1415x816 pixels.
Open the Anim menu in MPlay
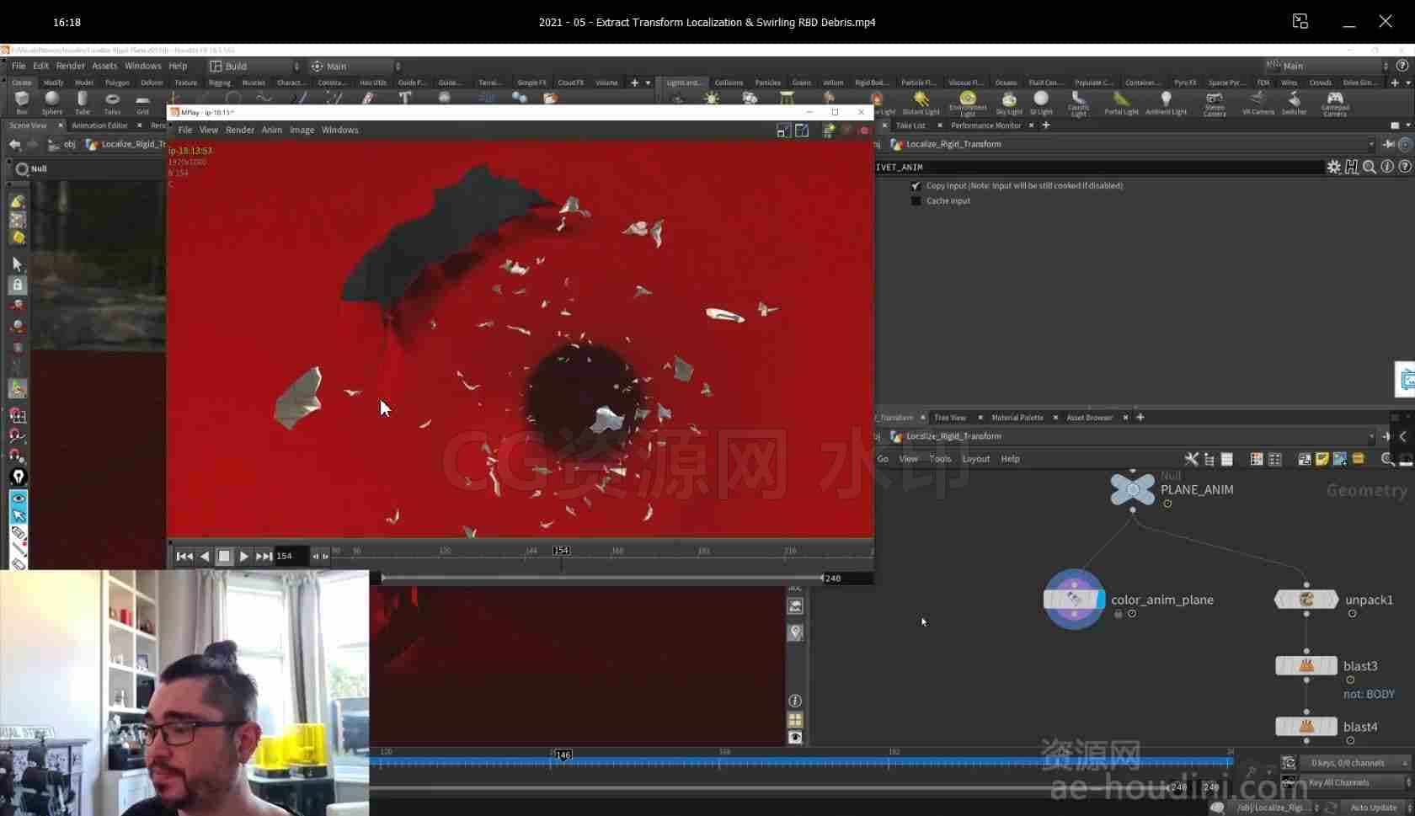[271, 130]
